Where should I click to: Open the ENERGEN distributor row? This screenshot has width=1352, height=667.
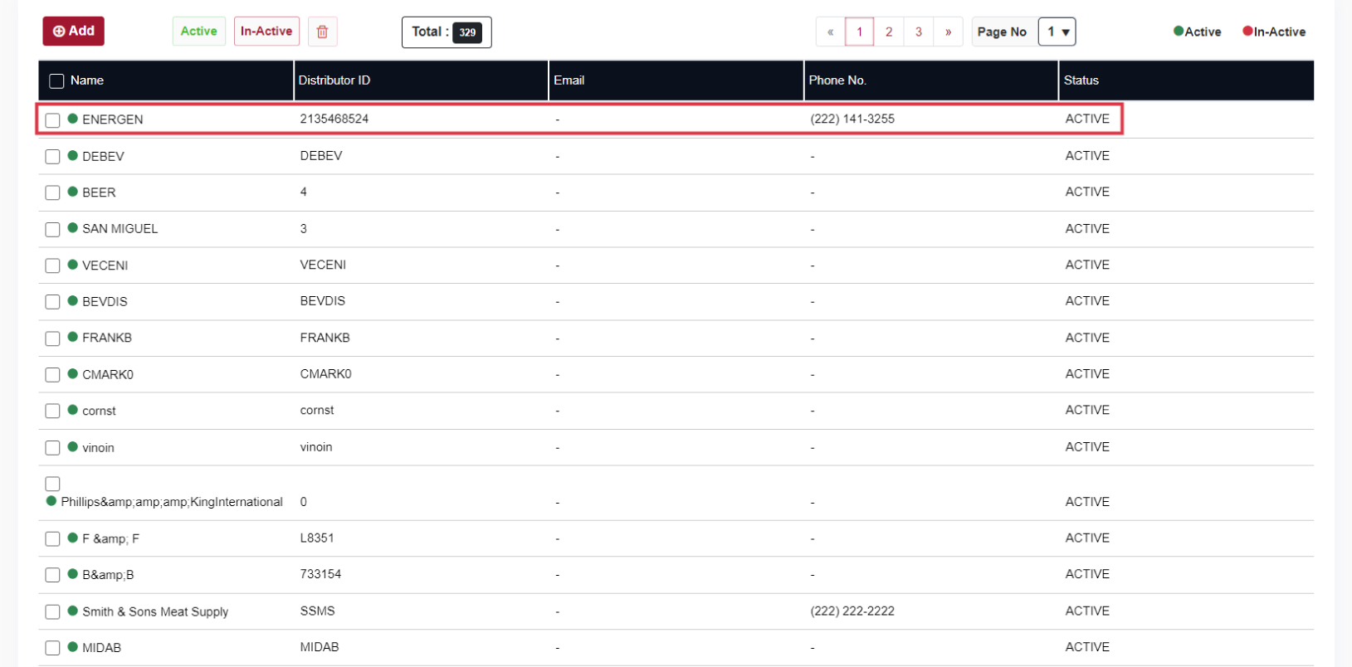112,119
